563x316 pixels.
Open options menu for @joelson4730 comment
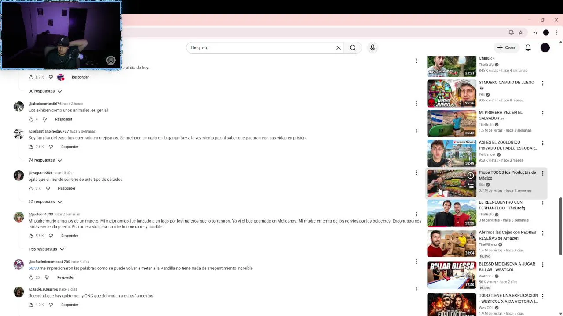417,214
